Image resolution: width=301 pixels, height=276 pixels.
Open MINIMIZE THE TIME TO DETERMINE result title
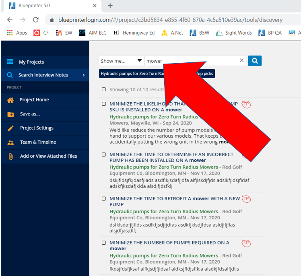[x=171, y=157]
